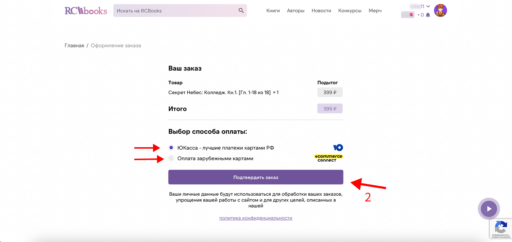Open the политика конфиденциальности link
This screenshot has height=242, width=512.
256,218
